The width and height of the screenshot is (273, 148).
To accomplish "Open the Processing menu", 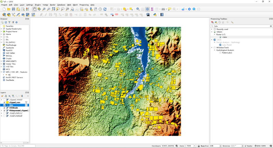I will tap(84, 5).
